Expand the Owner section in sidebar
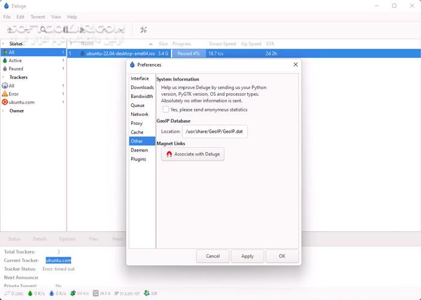This screenshot has width=421, height=300. point(4,111)
